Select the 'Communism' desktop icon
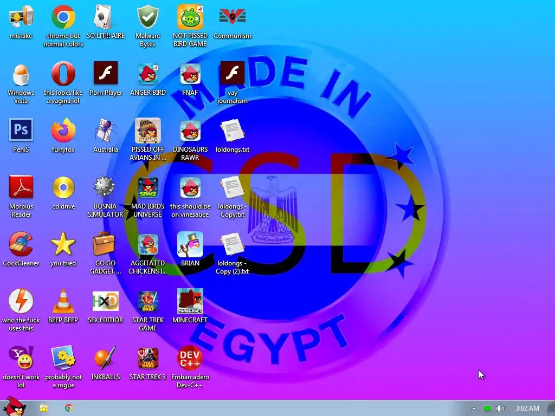555x416 pixels. (232, 17)
